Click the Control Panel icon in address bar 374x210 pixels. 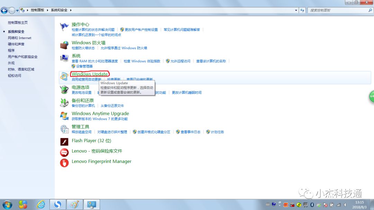(x=23, y=10)
